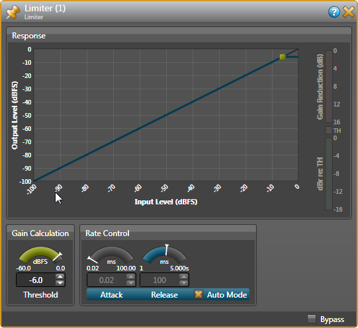358x328 pixels.
Task: Click the Release ms knob
Action: 164,255
